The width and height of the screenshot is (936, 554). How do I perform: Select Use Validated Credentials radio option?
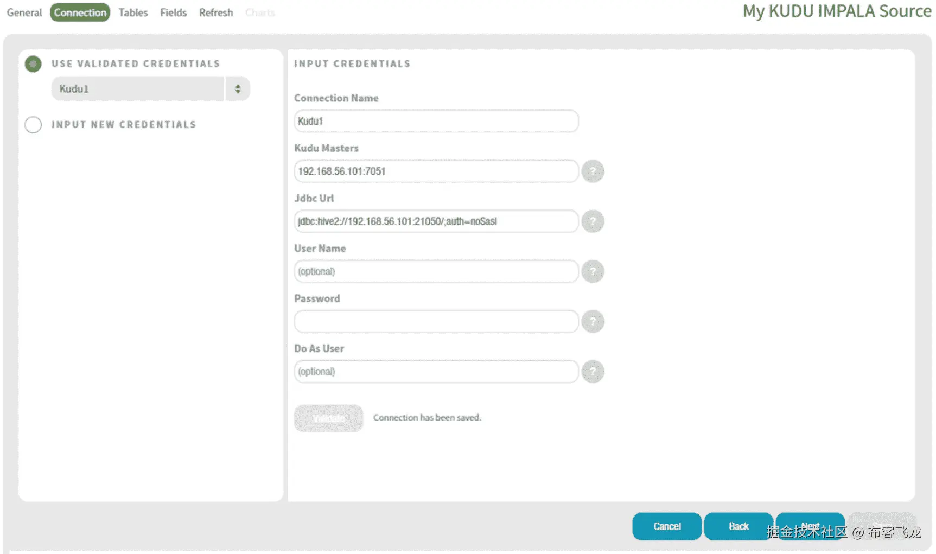tap(33, 64)
